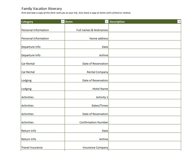
Task: Select Activities cell beside Date of Reservation
Action: pos(43,112)
